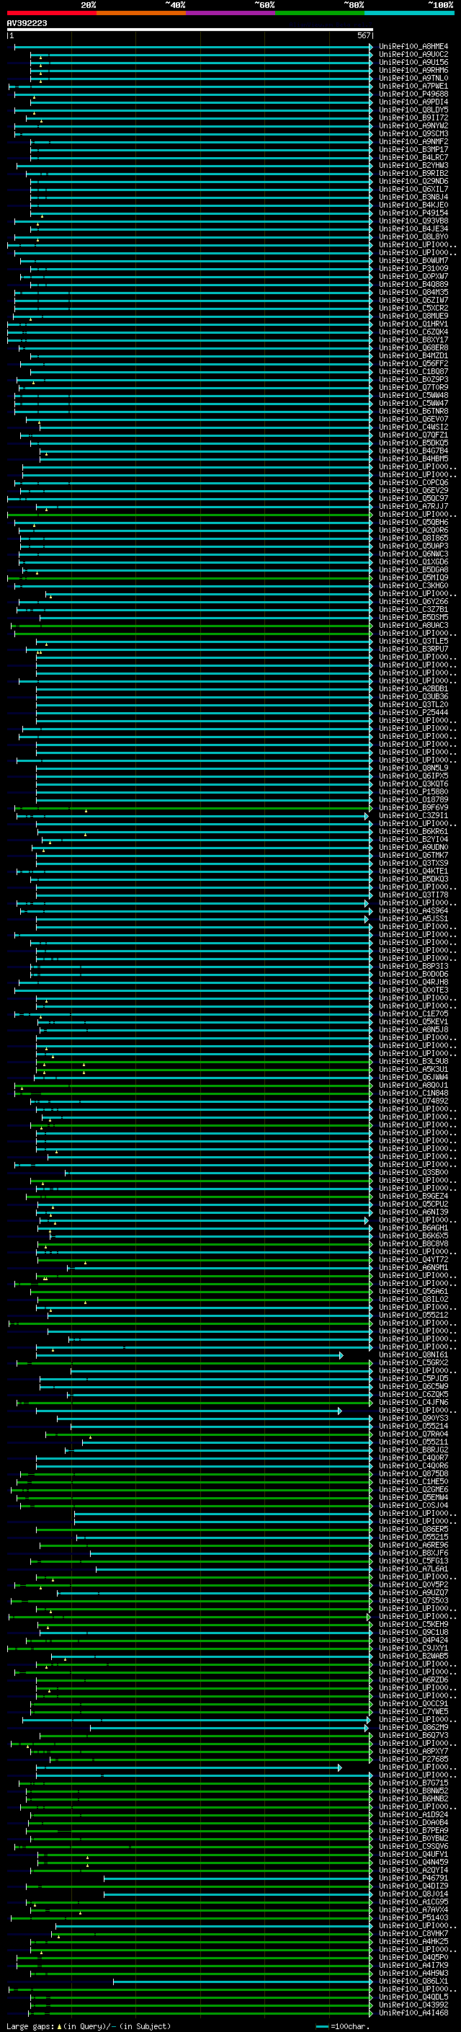Select the UniRef100_B4KJE0 entry
The image size is (461, 2032).
[x=413, y=205]
